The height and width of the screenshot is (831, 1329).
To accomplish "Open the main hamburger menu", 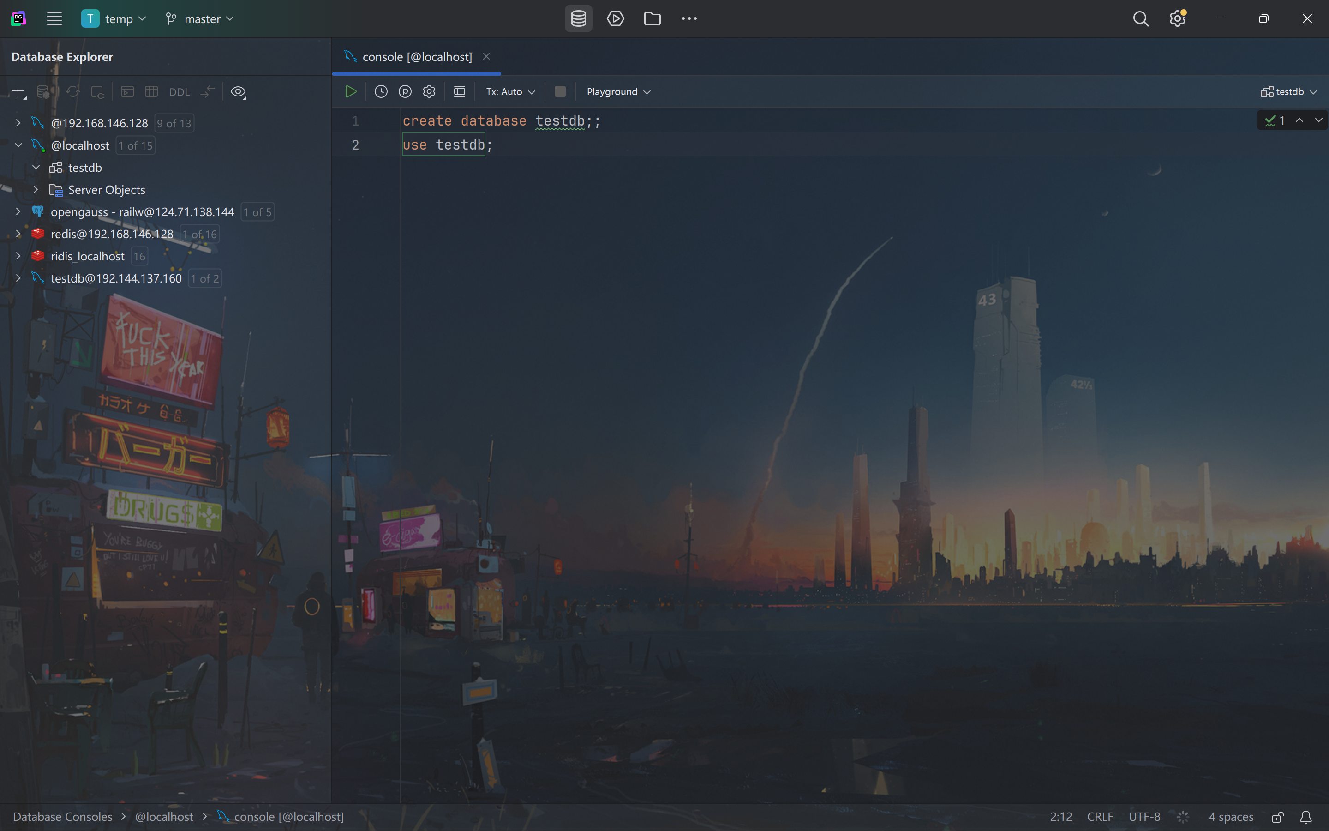I will 54,18.
